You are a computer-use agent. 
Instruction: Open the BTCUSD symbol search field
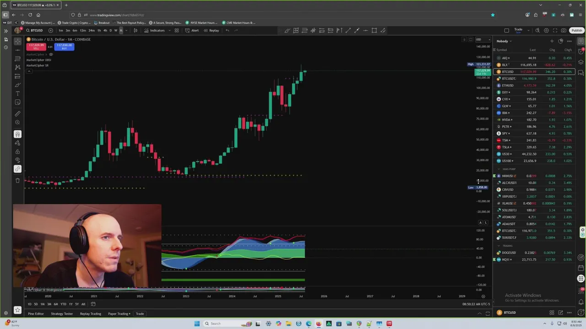click(34, 31)
